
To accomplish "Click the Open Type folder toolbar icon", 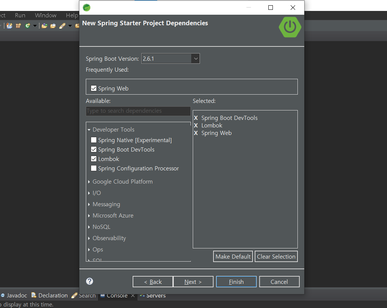I will click(45, 26).
